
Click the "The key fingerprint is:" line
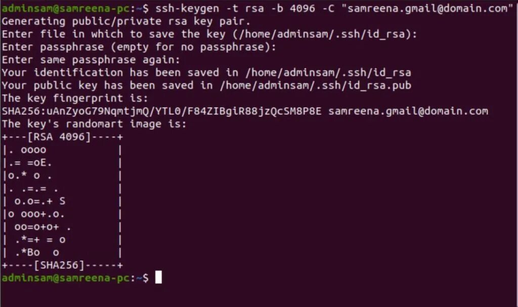tap(75, 98)
